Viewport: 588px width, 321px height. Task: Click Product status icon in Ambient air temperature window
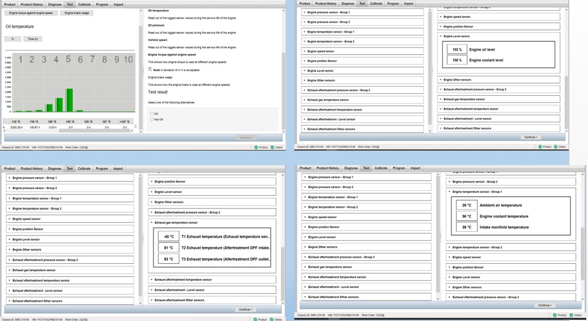(x=556, y=315)
